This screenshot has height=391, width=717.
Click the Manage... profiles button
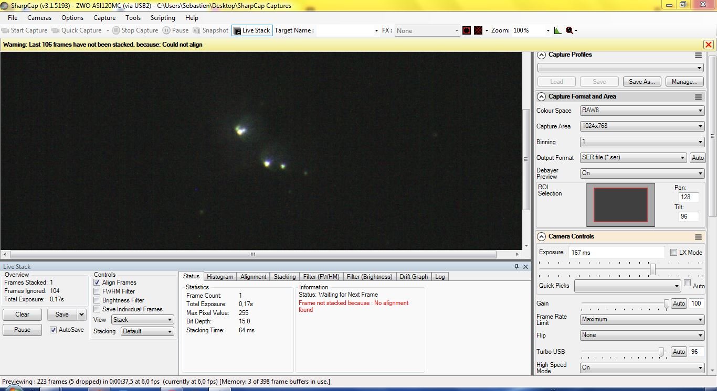[684, 82]
